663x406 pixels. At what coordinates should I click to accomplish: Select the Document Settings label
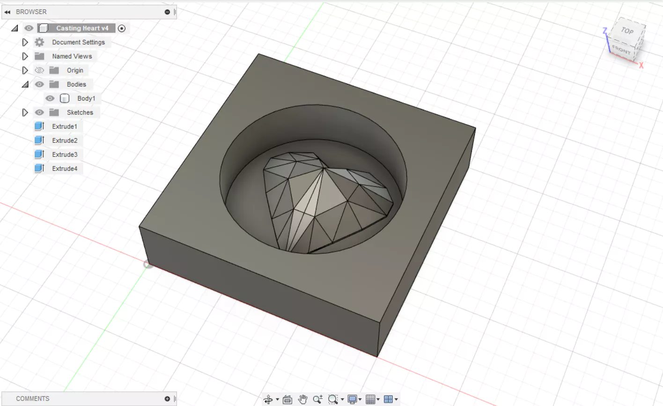tap(79, 42)
